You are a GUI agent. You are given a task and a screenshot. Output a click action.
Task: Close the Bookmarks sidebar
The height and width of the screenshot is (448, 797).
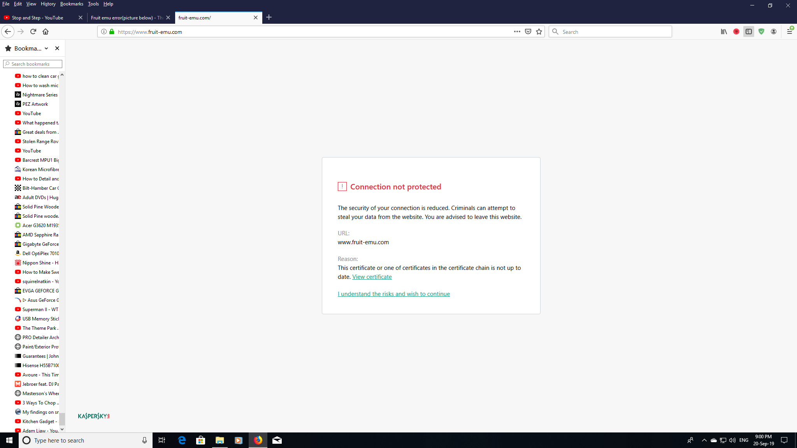pyautogui.click(x=57, y=48)
